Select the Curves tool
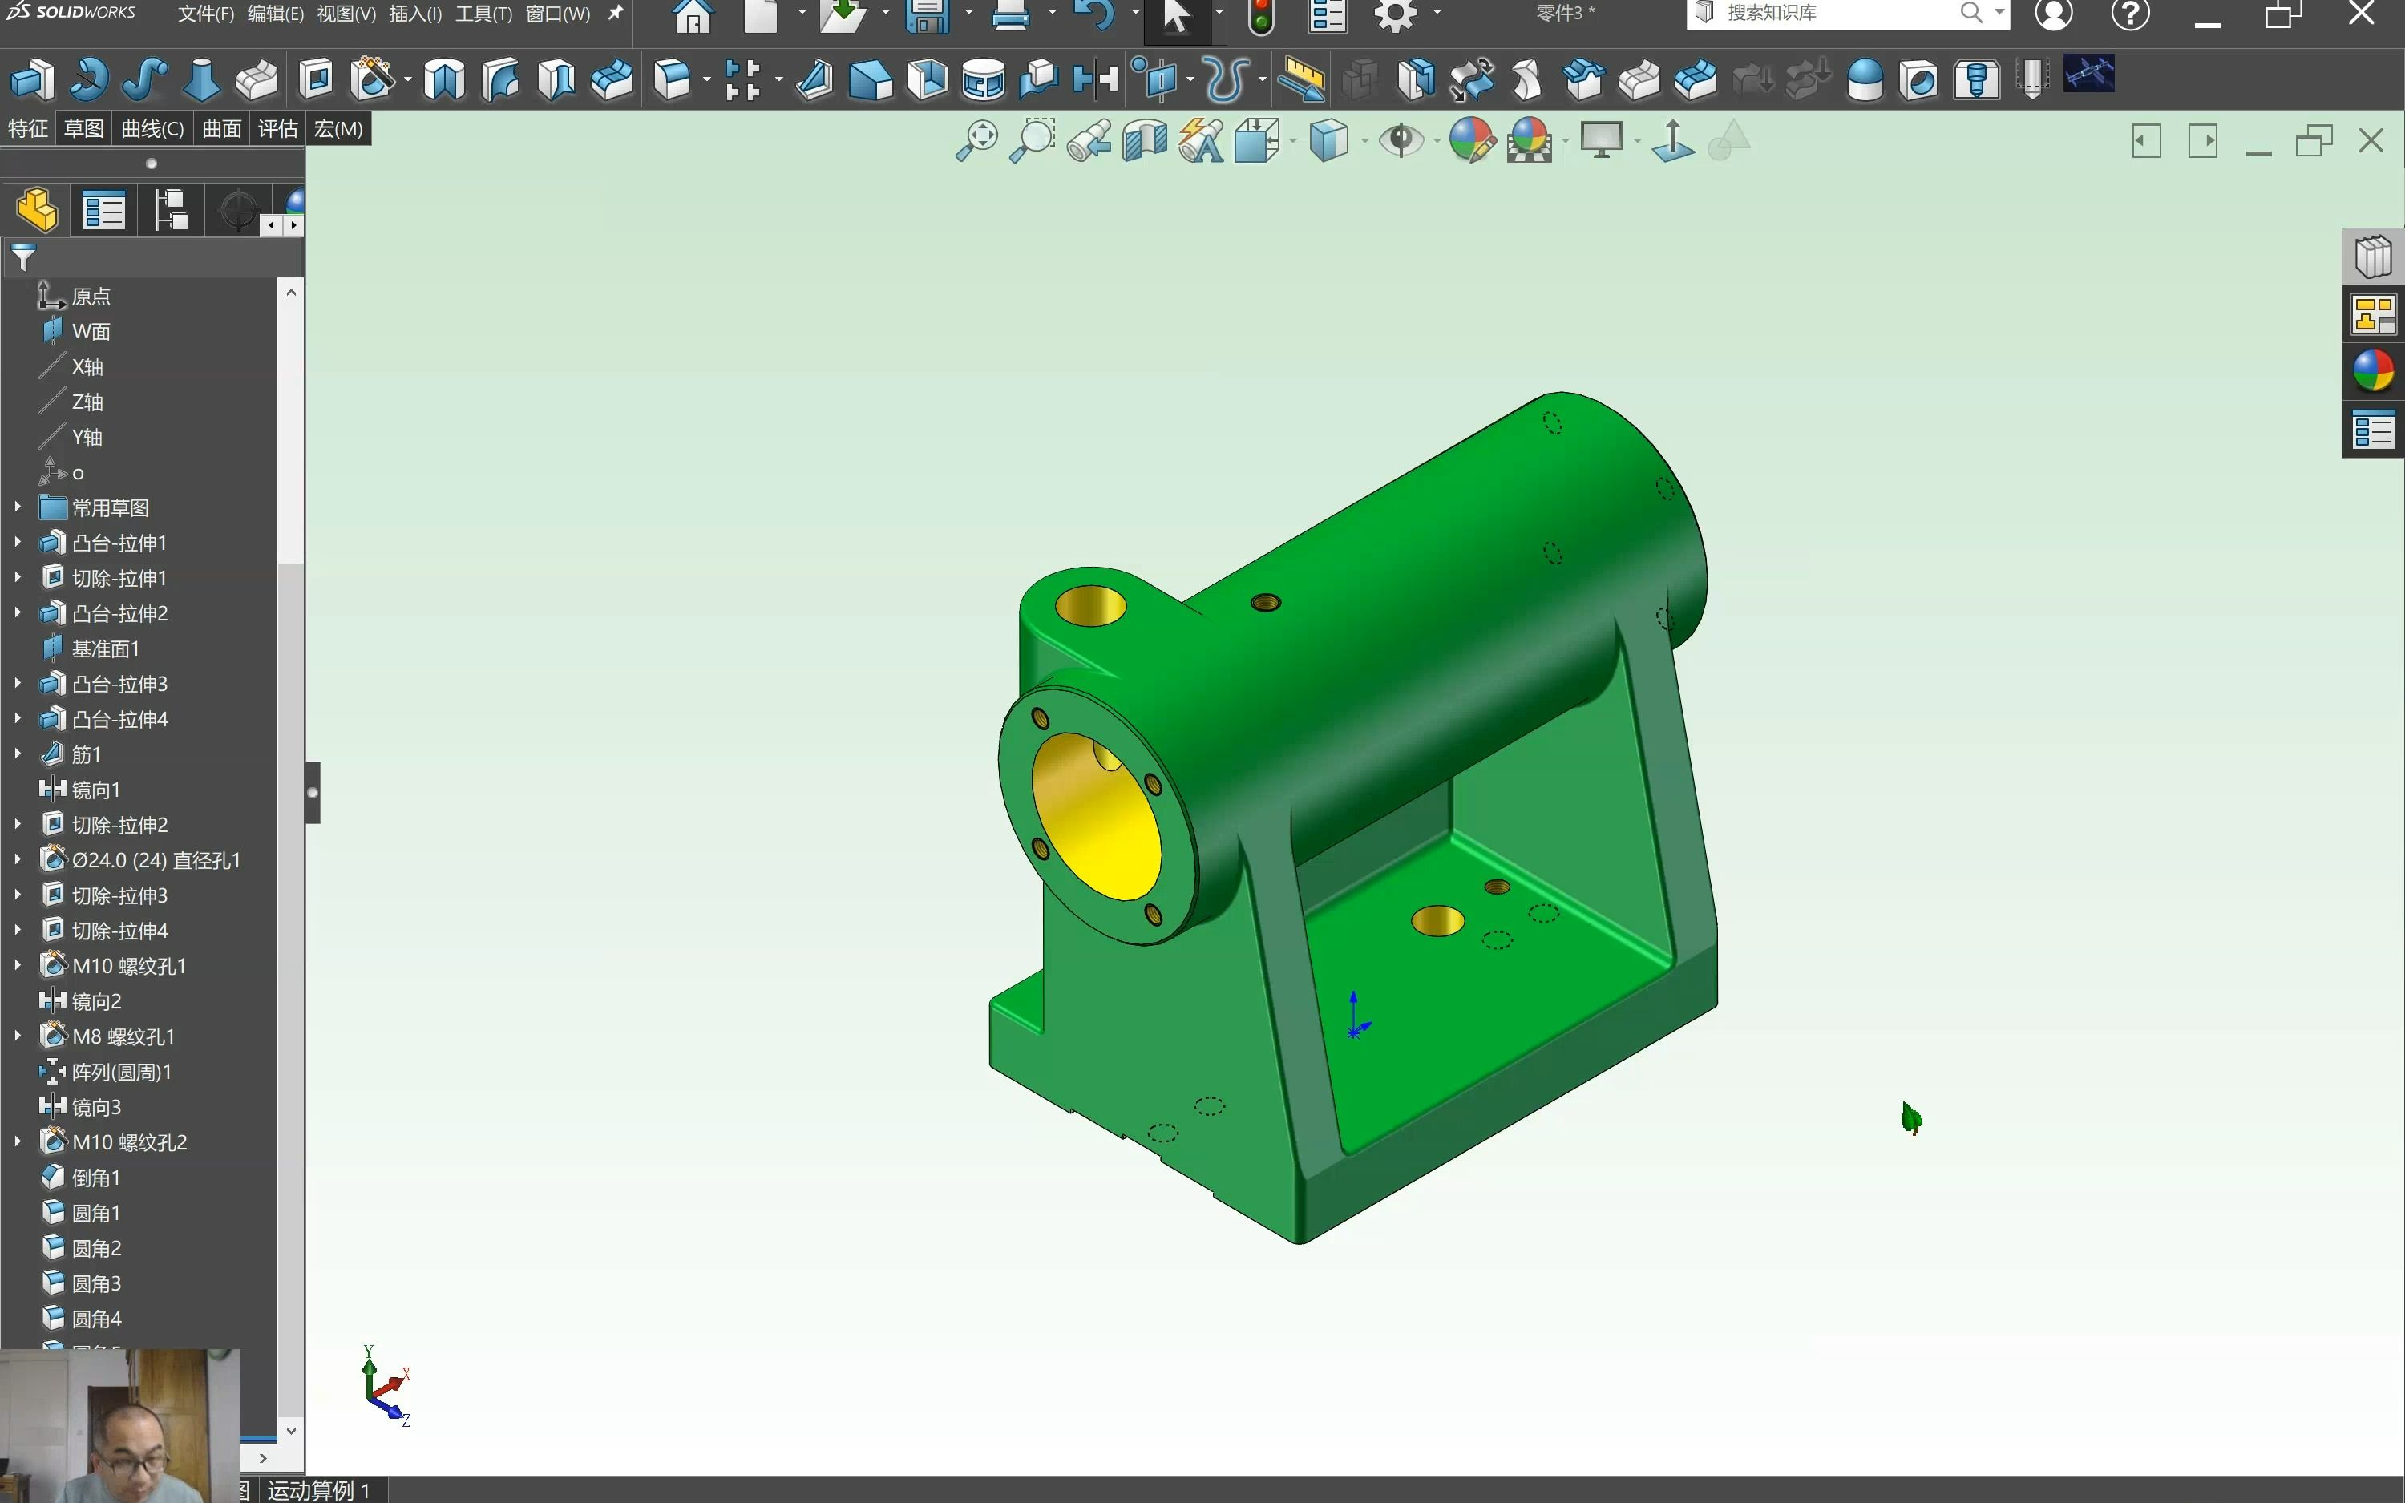2405x1503 pixels. pos(1227,79)
